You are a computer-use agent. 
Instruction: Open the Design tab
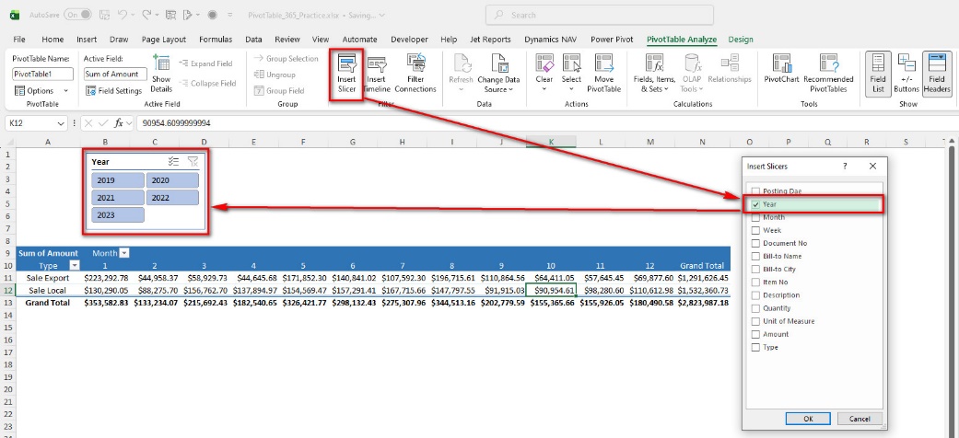[741, 39]
